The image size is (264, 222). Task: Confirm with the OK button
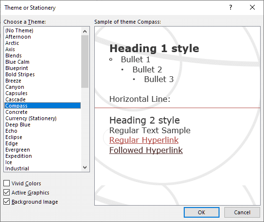202,212
